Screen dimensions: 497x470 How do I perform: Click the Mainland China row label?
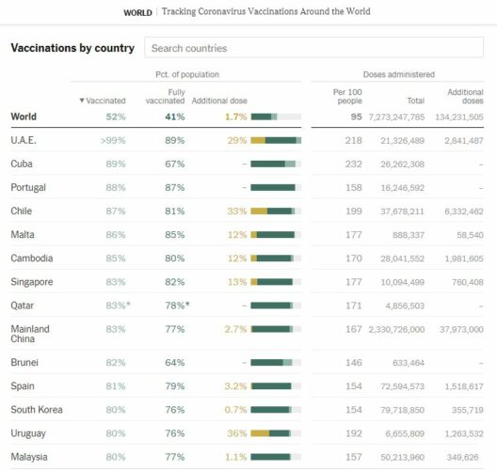(x=30, y=334)
